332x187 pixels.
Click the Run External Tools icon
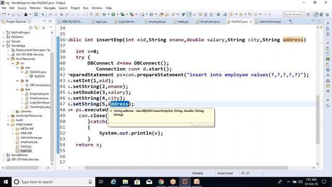pos(131,15)
